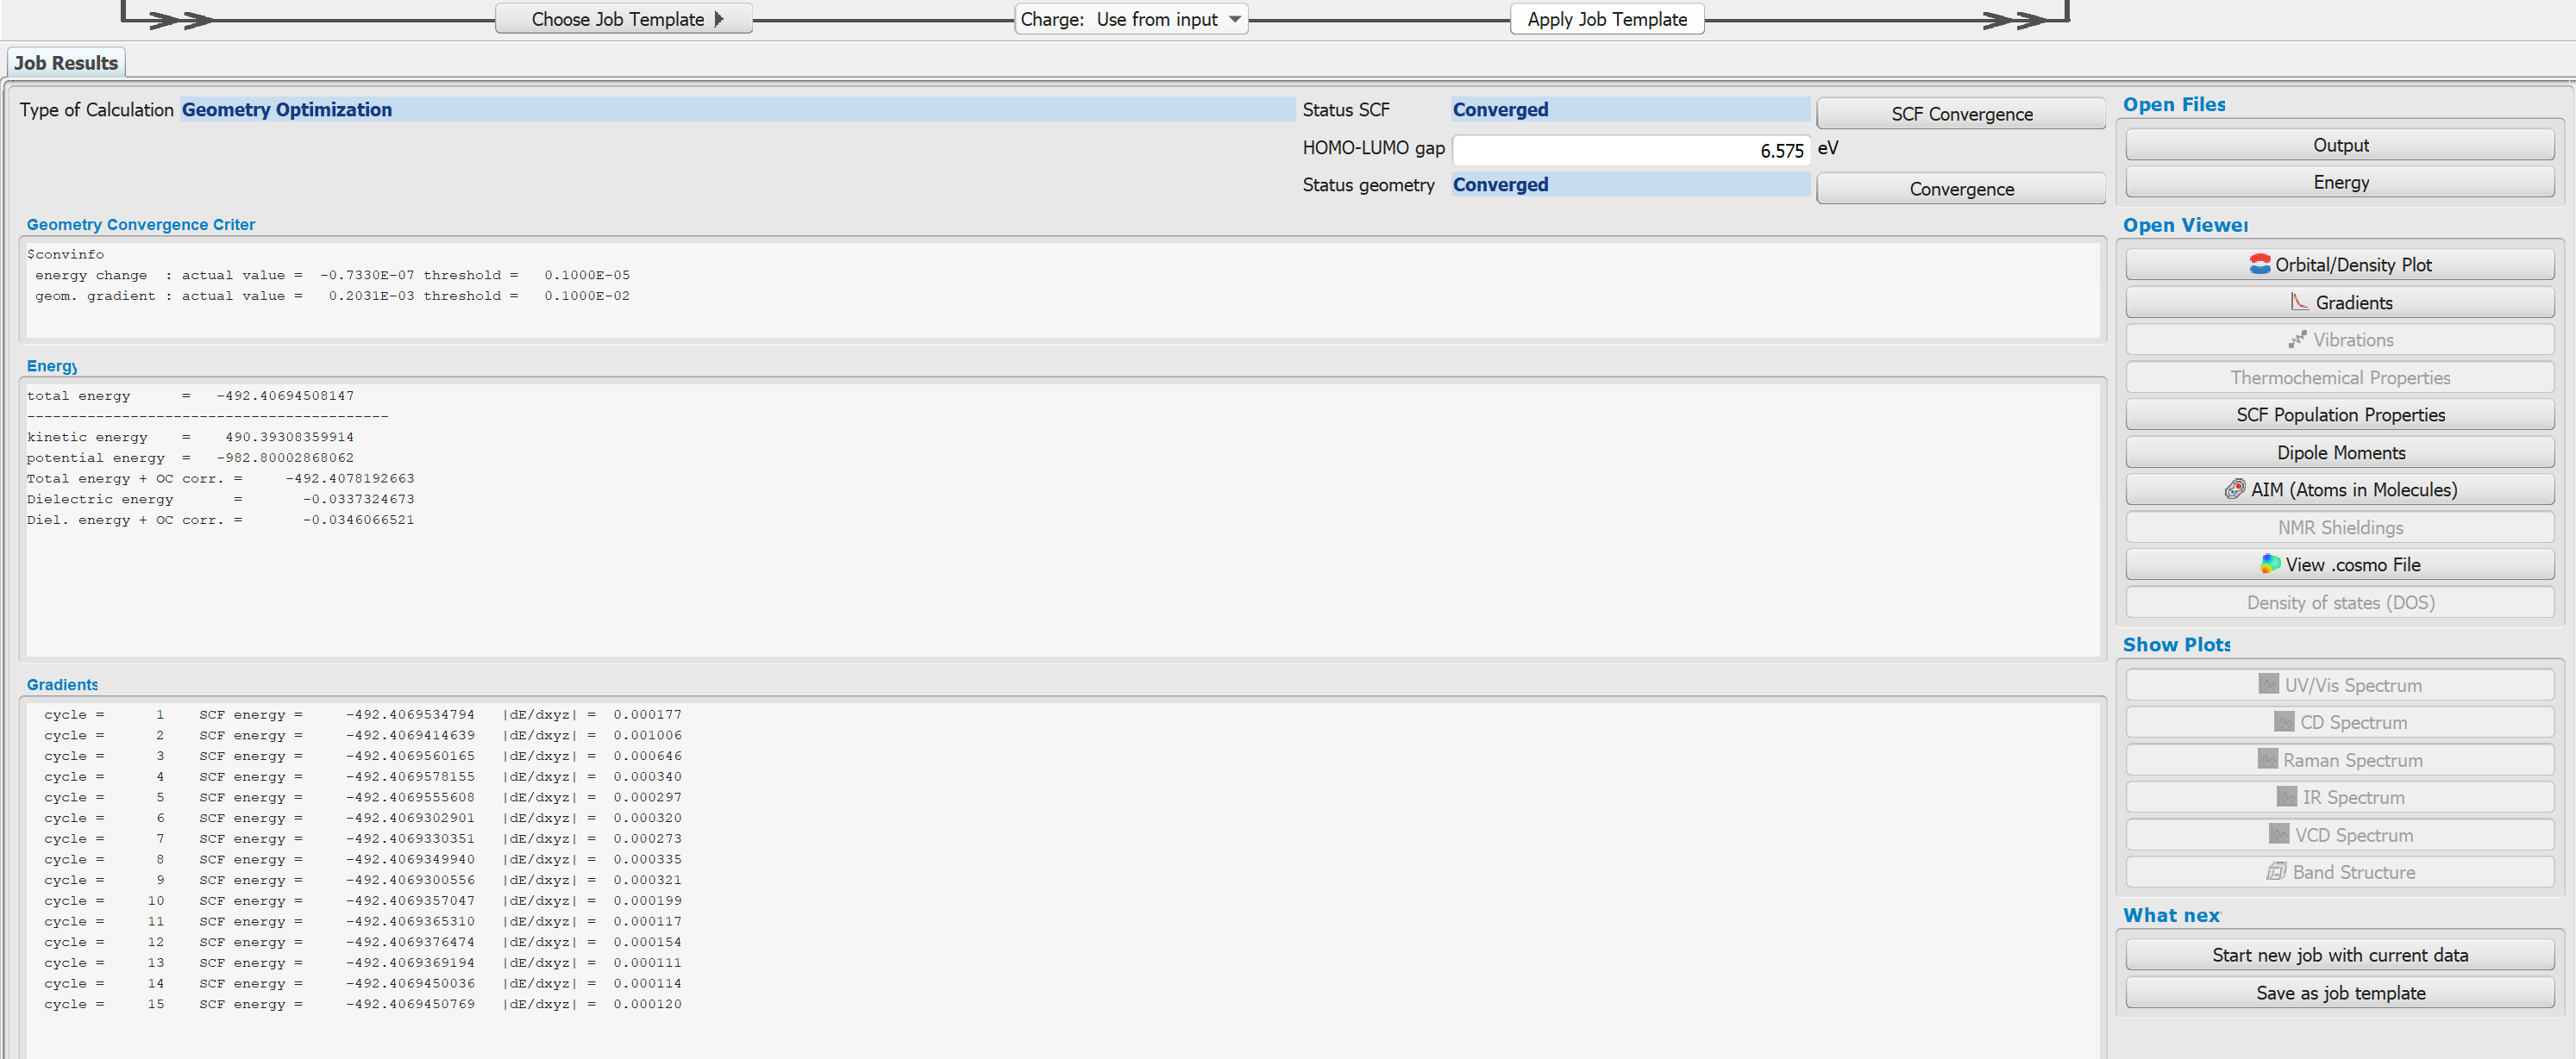
Task: Enable Thermochemical Properties view
Action: [2341, 377]
